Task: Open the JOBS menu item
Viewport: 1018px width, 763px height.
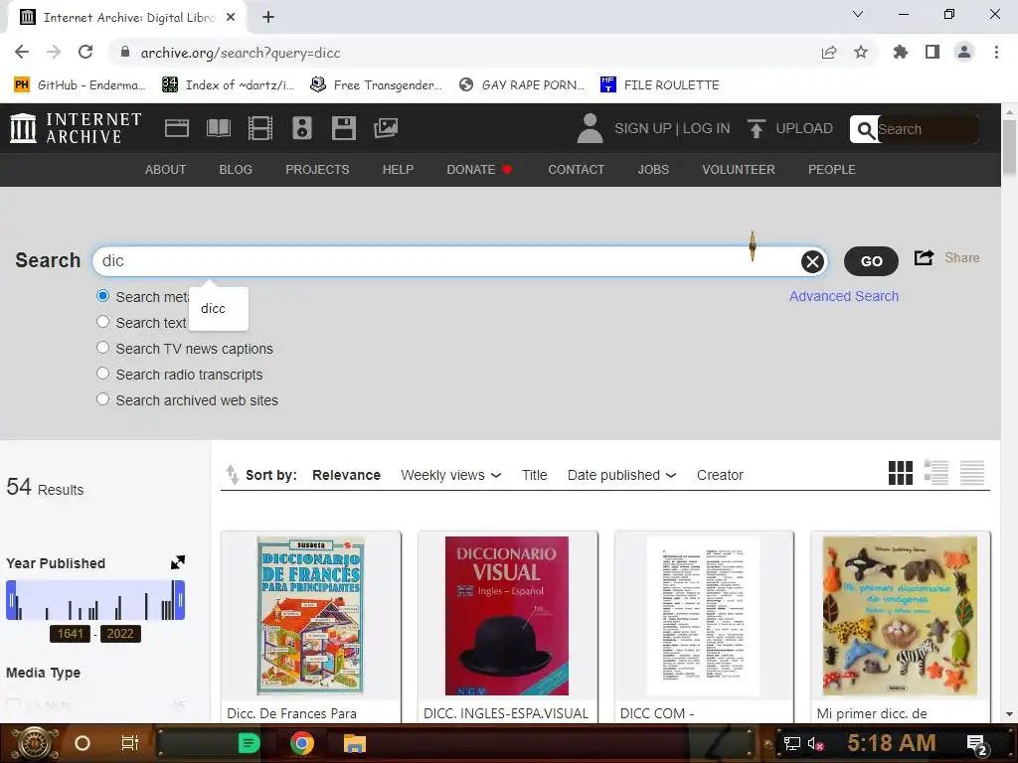Action: click(x=653, y=169)
